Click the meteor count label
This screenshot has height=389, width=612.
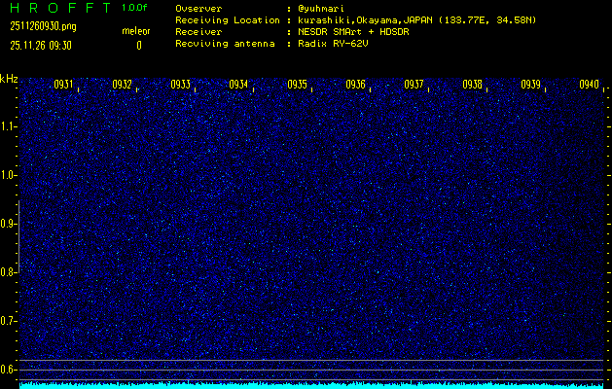136,31
